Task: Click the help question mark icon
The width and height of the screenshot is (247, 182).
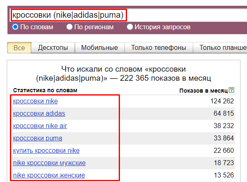Action: 231,90
